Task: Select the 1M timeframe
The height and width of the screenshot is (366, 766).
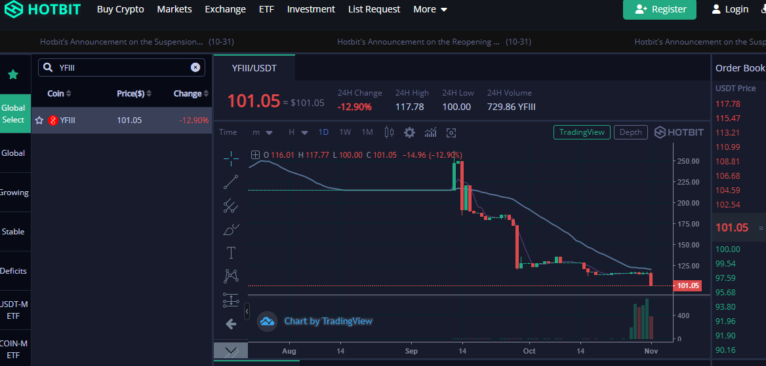Action: [x=367, y=132]
